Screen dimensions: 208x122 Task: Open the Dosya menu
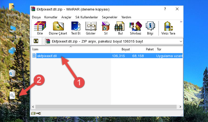36,17
